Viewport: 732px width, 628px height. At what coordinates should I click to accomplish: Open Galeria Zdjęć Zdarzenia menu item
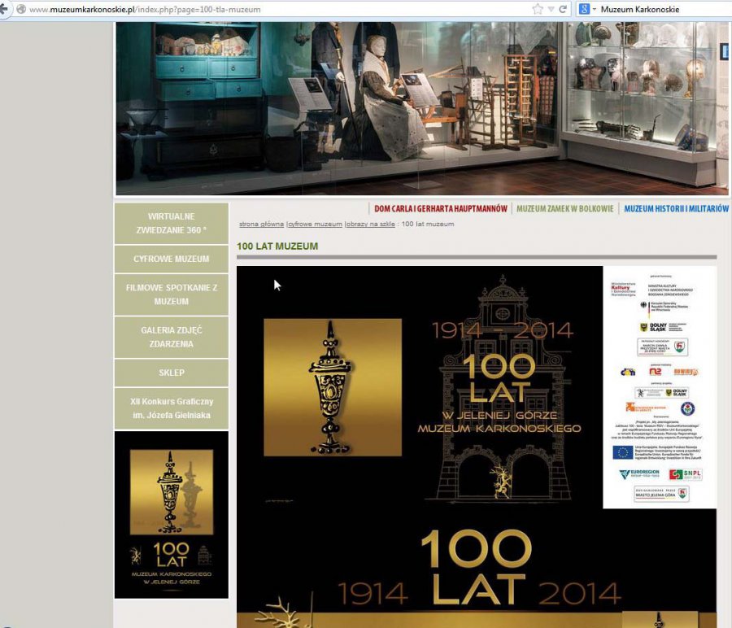172,337
